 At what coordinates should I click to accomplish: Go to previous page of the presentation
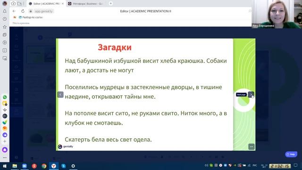pyautogui.click(x=60, y=94)
